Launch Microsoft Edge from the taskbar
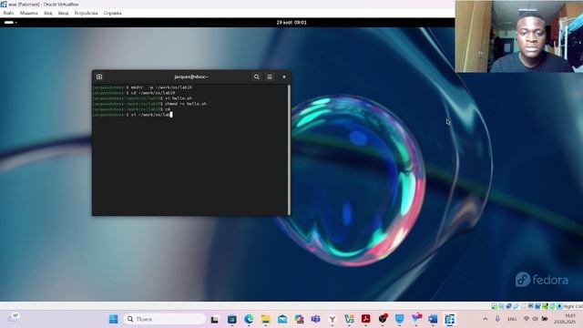Image resolution: width=583 pixels, height=328 pixels. (x=249, y=319)
